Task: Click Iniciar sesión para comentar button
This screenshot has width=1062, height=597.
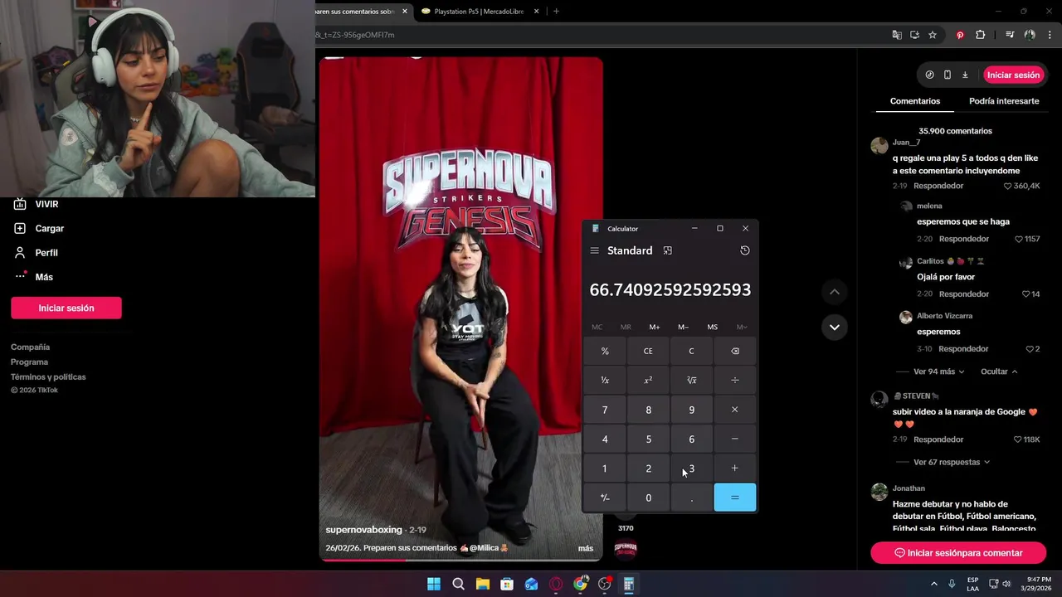Action: (958, 552)
